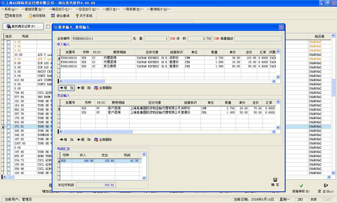Click the 发票号 header in income table
Screen dimensions: 337x203
click(x=70, y=52)
